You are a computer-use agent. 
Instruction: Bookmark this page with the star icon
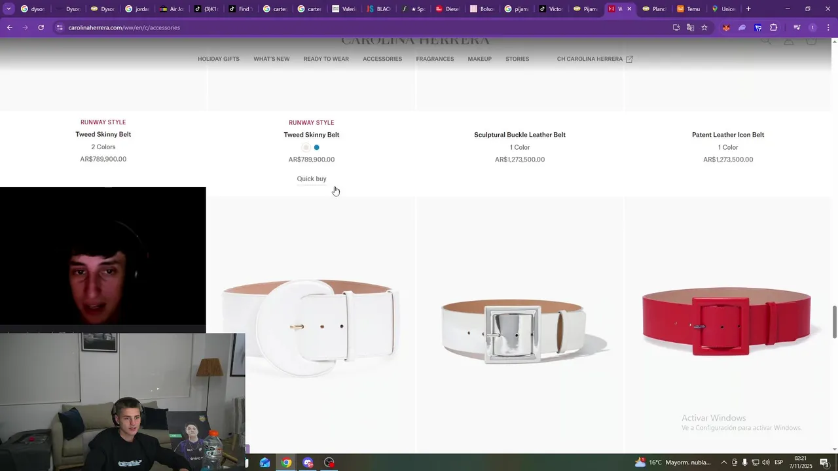pyautogui.click(x=704, y=27)
